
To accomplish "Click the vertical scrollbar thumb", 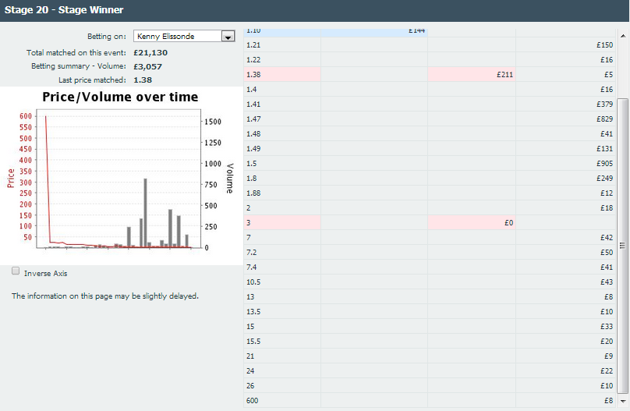I will [x=623, y=245].
